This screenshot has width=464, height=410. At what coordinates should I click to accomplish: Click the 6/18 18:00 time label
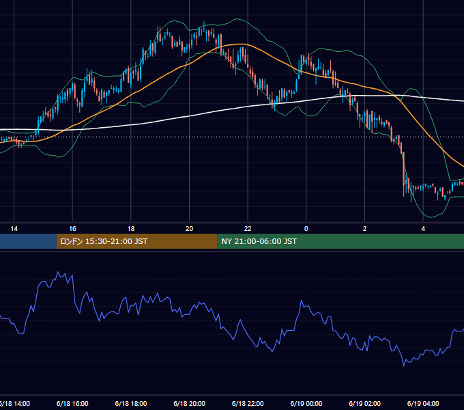(x=131, y=403)
